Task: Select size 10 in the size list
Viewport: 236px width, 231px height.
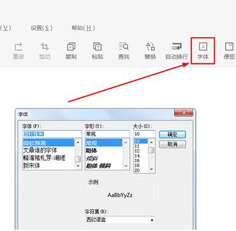Action: tap(141, 141)
